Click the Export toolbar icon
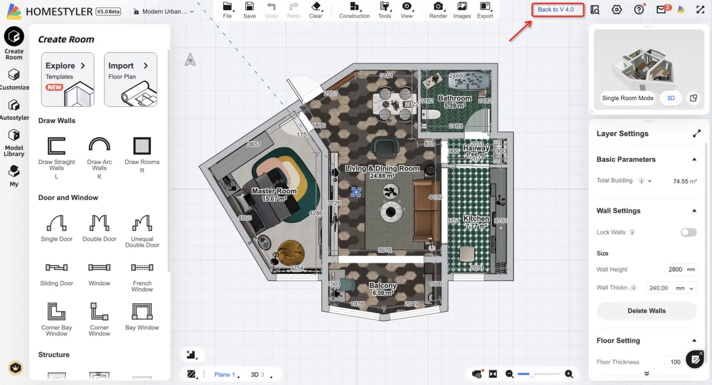The image size is (712, 385). (485, 7)
